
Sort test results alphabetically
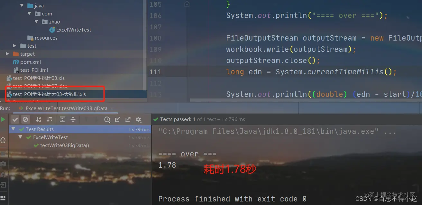(x=39, y=119)
